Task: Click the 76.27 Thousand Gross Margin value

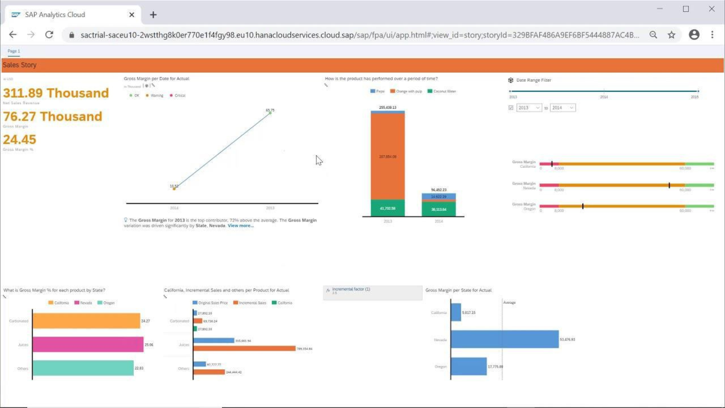Action: pos(52,116)
